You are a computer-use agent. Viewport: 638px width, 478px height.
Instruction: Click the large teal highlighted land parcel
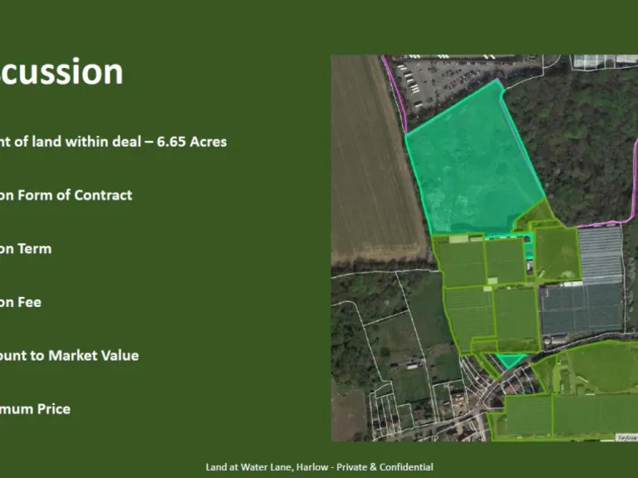(x=469, y=162)
